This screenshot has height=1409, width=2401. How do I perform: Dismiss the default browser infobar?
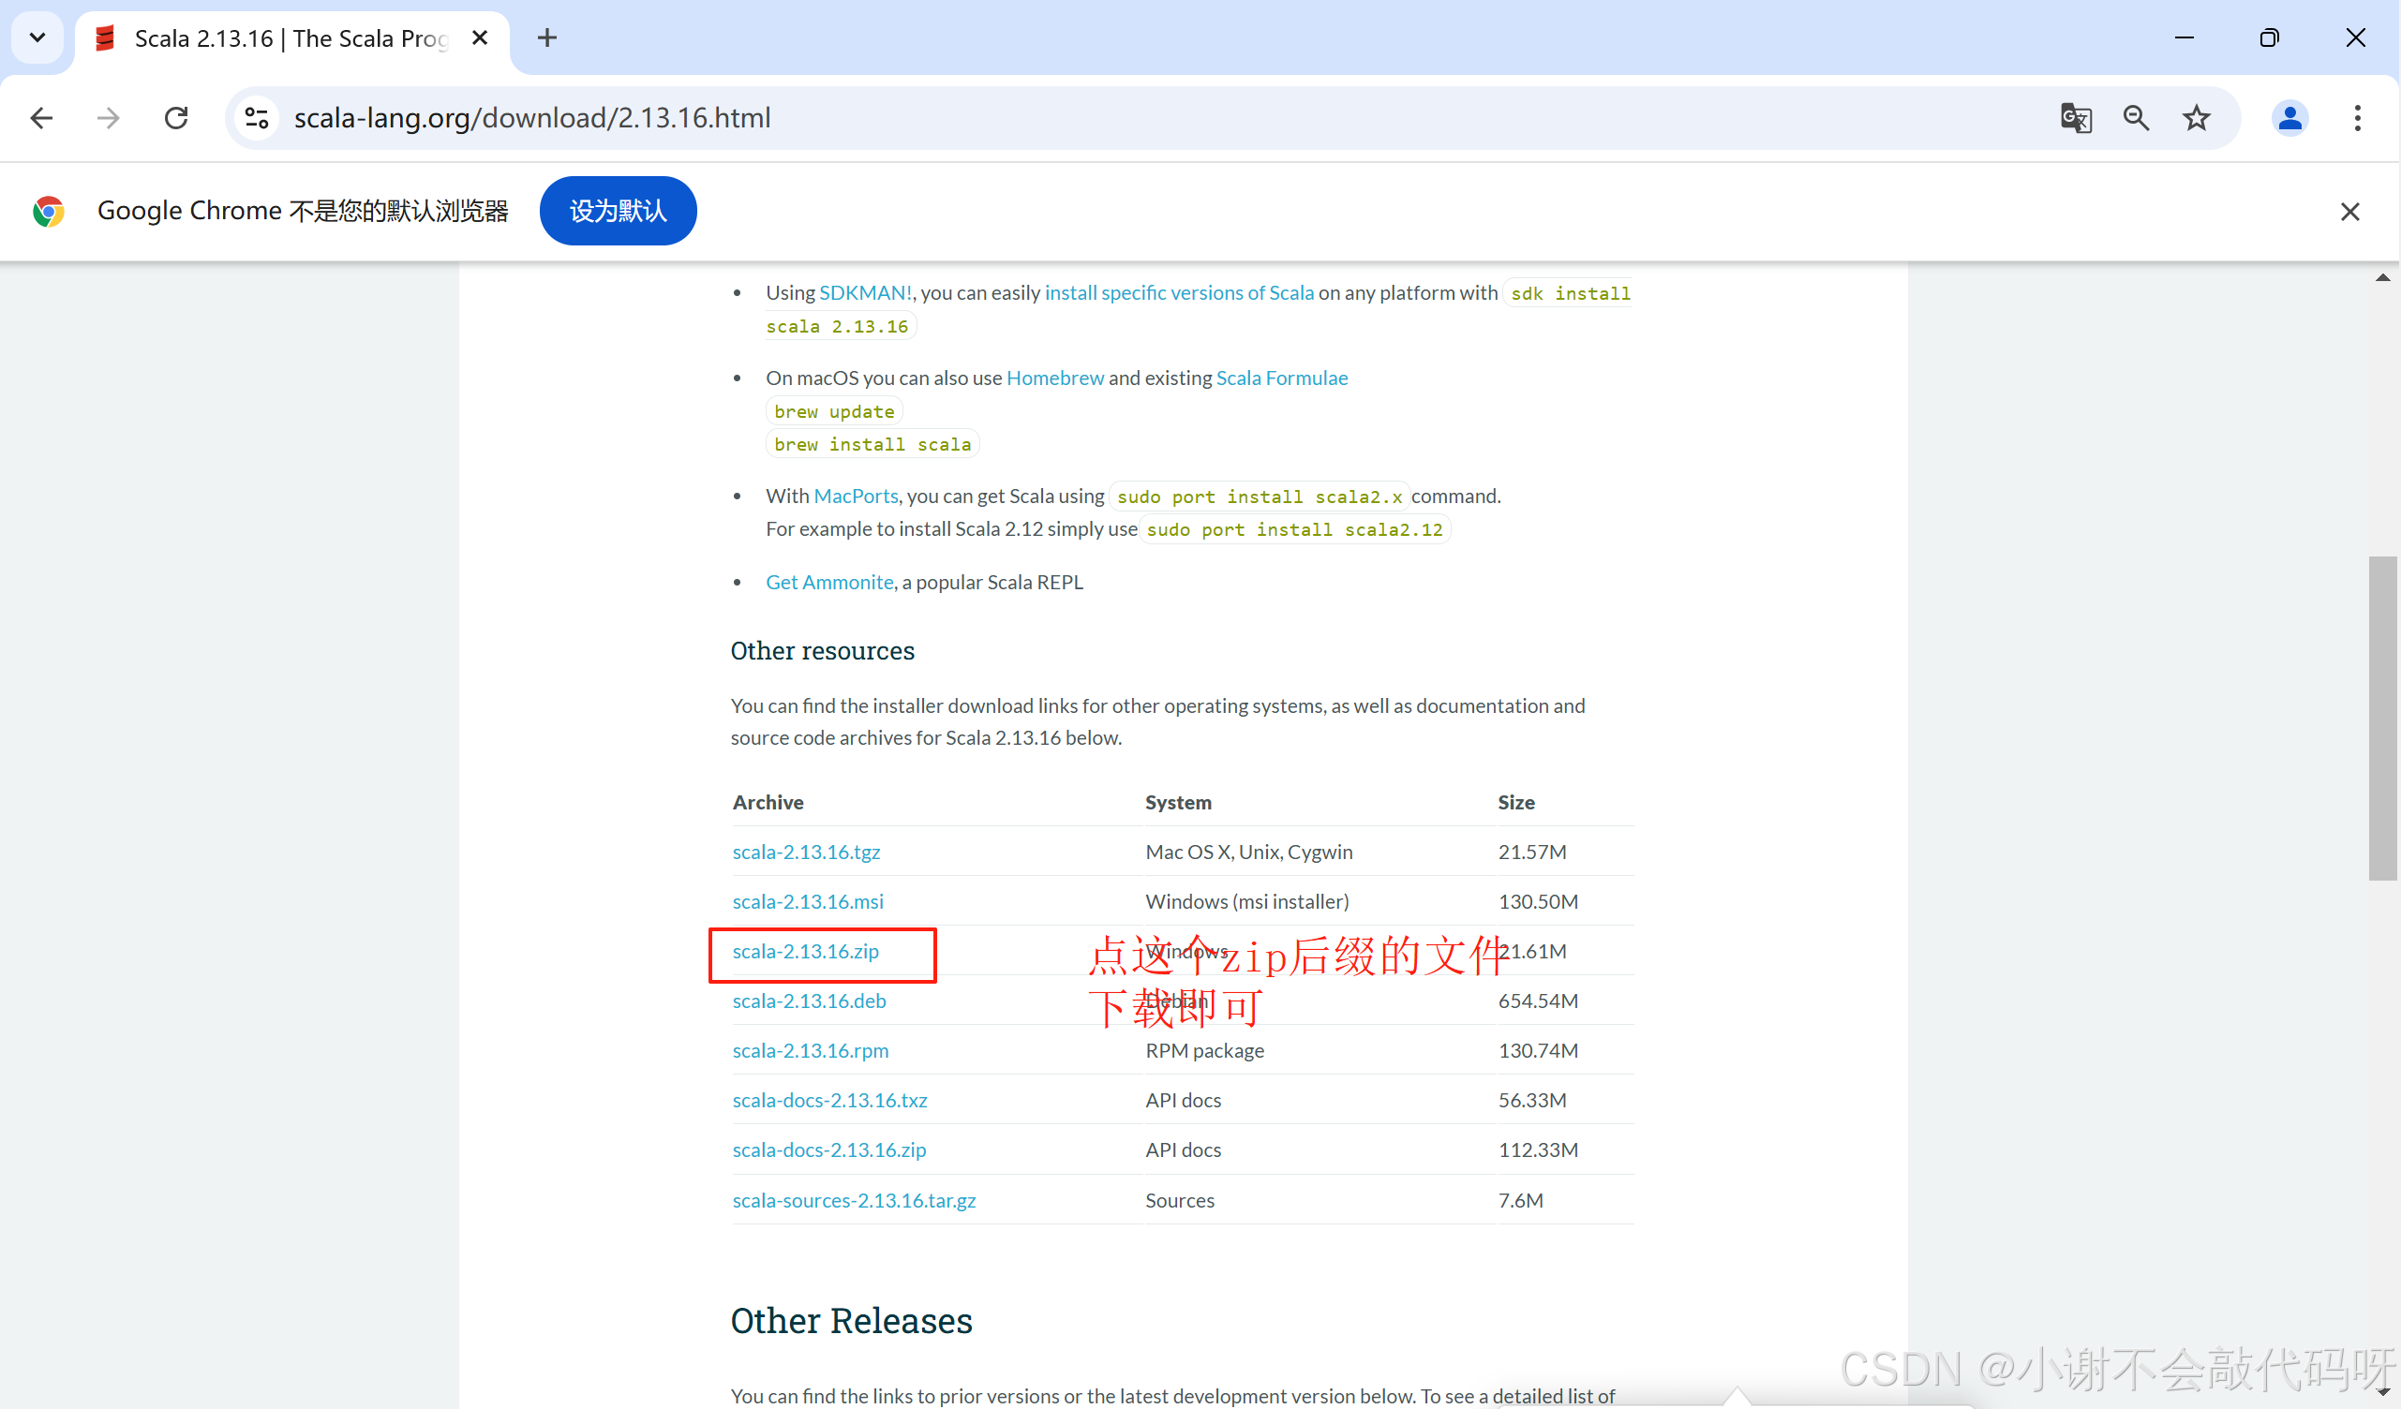2349,212
